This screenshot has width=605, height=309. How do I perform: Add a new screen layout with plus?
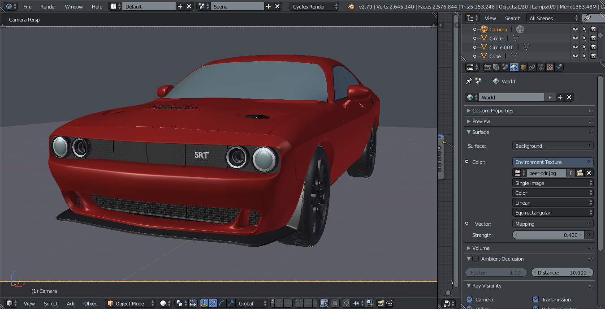[180, 6]
